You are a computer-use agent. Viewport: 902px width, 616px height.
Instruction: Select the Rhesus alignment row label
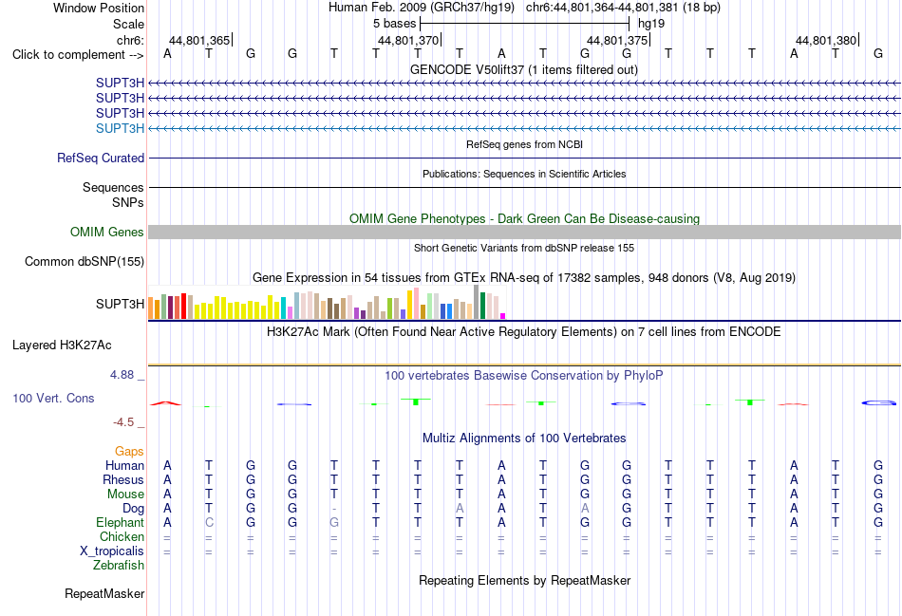point(123,479)
